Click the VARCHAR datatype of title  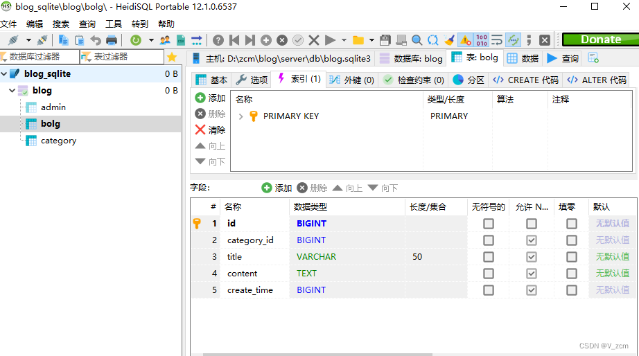click(316, 257)
